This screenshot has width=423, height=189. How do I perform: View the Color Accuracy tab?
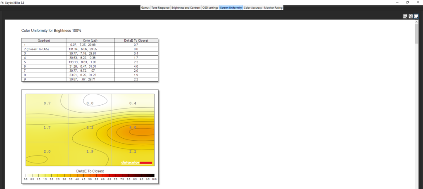[x=253, y=8]
